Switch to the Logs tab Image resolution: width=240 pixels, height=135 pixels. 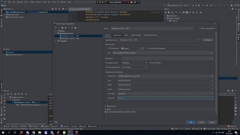pyautogui.click(x=126, y=35)
